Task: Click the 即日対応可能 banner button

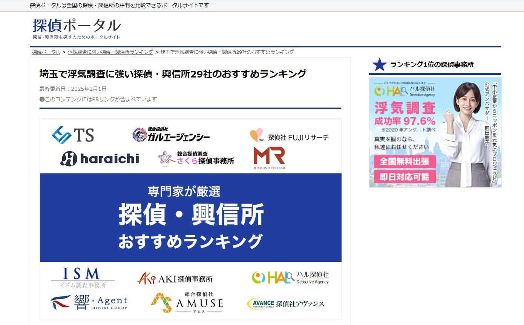Action: [405, 177]
